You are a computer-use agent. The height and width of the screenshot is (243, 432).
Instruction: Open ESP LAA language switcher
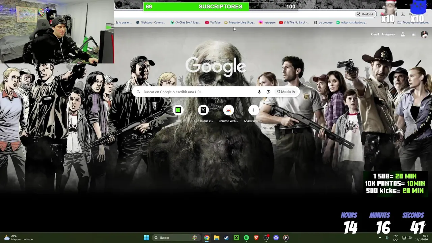pos(396,238)
